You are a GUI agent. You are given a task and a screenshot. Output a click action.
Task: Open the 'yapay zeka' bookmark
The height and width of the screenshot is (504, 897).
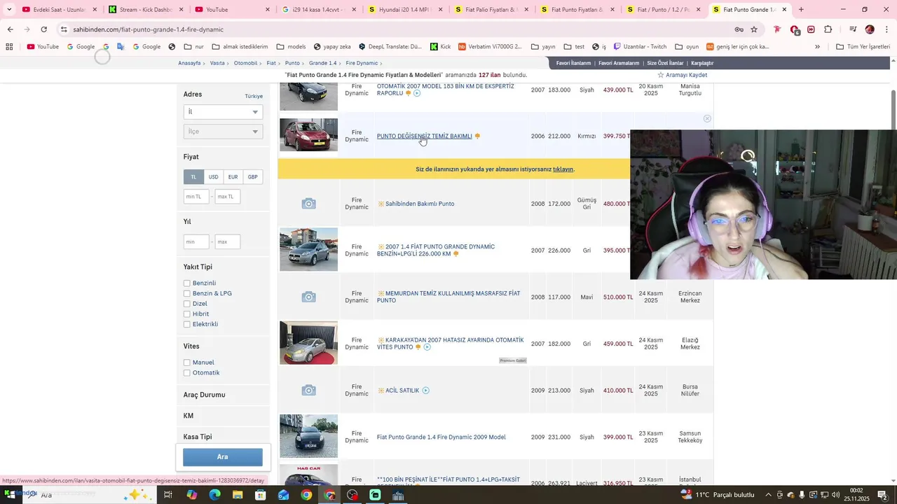click(x=332, y=47)
